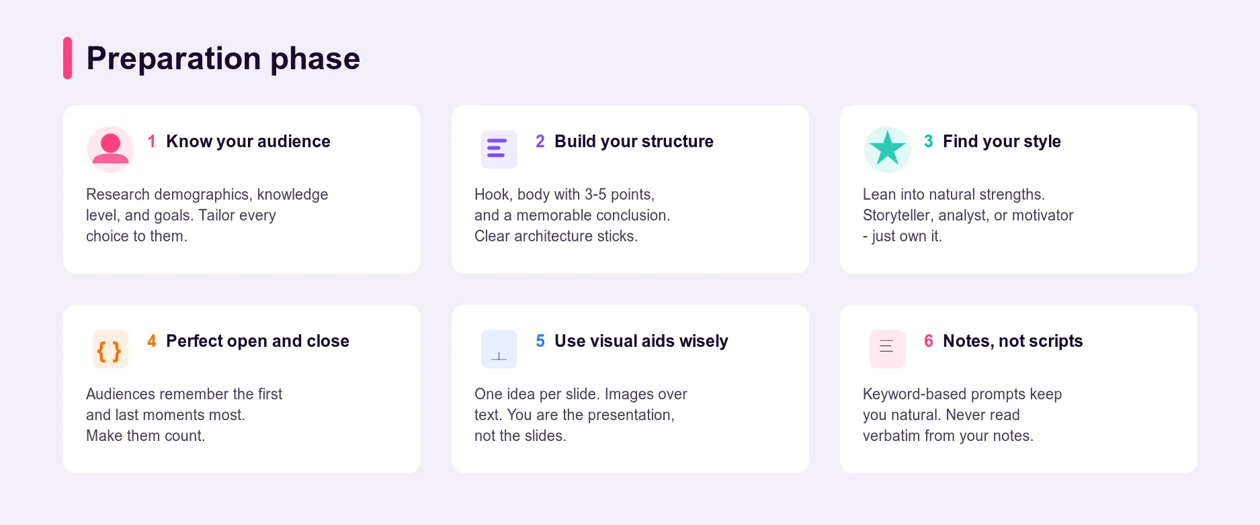This screenshot has width=1260, height=525.
Task: Select the "Use visual aids wisely" heading
Action: pos(641,341)
